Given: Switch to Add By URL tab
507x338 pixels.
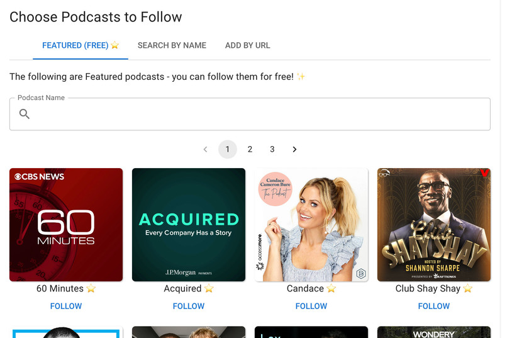Looking at the screenshot, I should pos(247,45).
